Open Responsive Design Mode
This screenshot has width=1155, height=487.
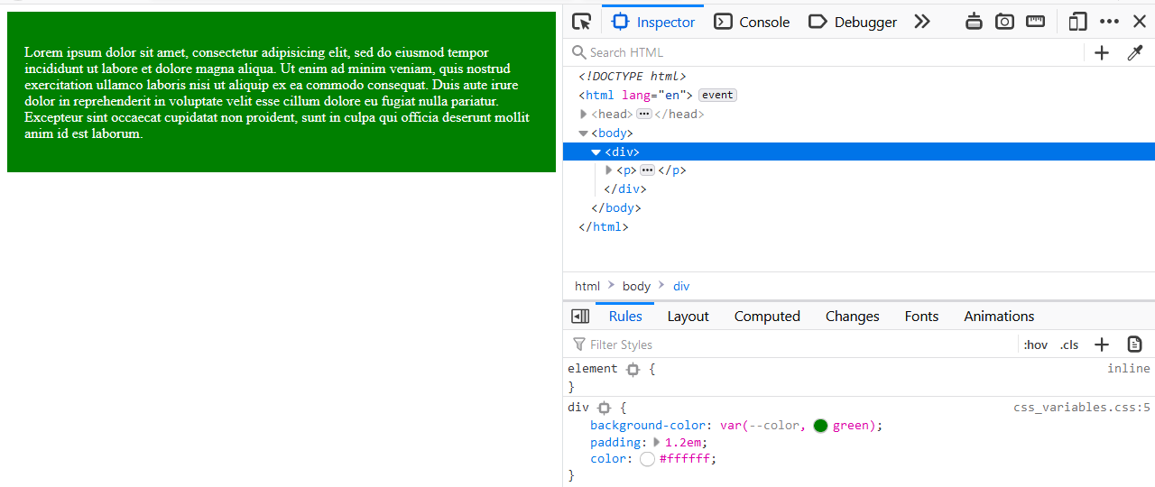click(x=1077, y=22)
